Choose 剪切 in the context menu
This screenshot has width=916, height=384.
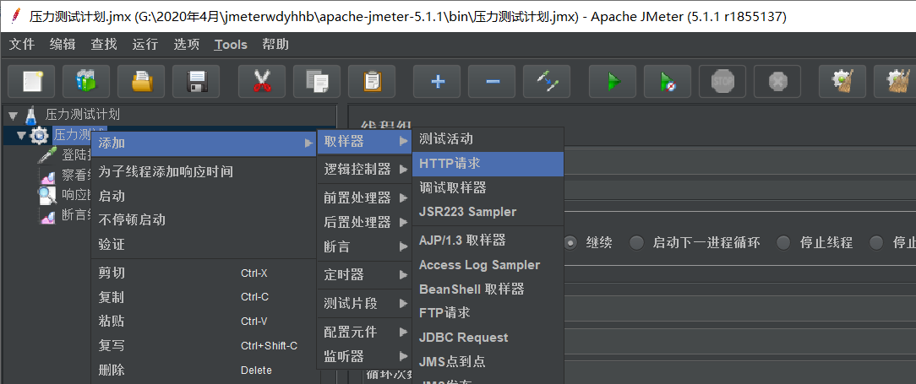(x=204, y=273)
